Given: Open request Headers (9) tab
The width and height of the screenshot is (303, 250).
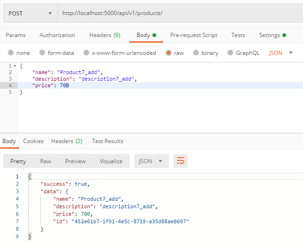Looking at the screenshot, I should [105, 35].
